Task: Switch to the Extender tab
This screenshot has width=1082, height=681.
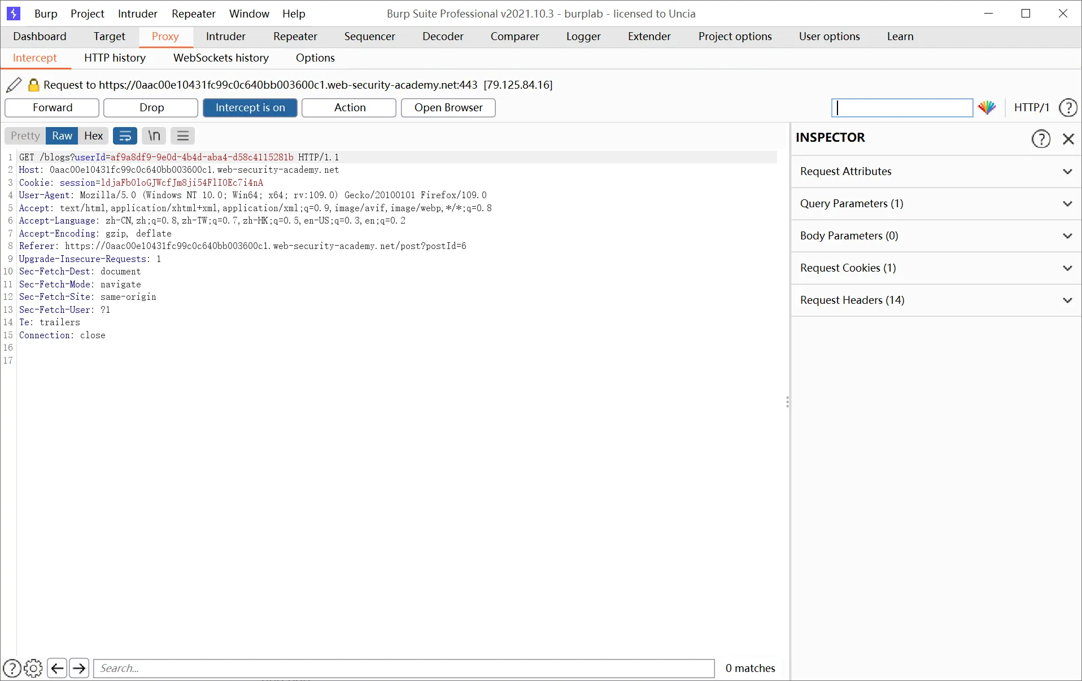Action: pos(649,36)
